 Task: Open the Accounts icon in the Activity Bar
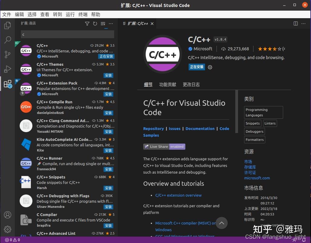tap(8, 215)
